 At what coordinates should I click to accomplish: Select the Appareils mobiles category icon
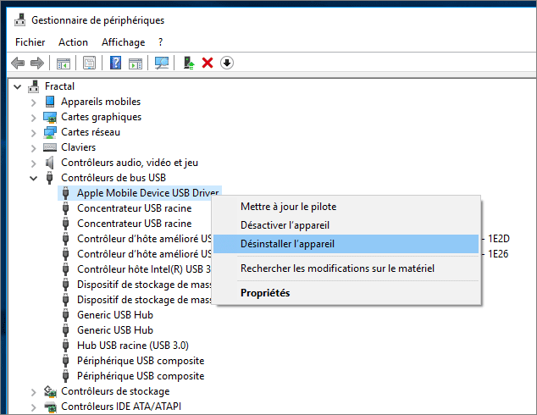(50, 102)
